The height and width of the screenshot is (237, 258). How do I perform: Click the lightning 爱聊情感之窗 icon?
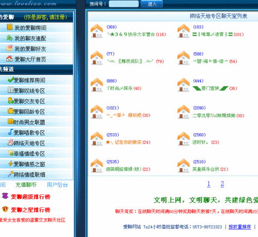(11, 164)
